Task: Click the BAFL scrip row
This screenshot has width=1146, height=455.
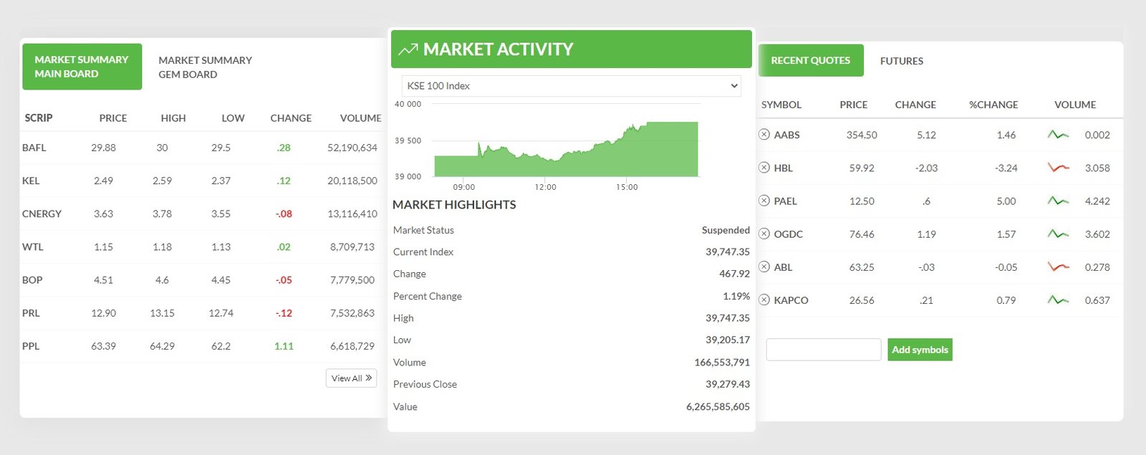Action: click(x=34, y=148)
